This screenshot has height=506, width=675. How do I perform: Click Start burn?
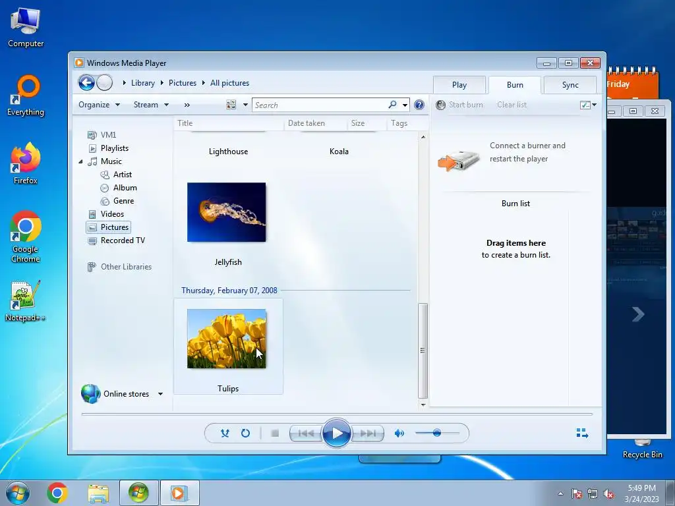coord(459,105)
